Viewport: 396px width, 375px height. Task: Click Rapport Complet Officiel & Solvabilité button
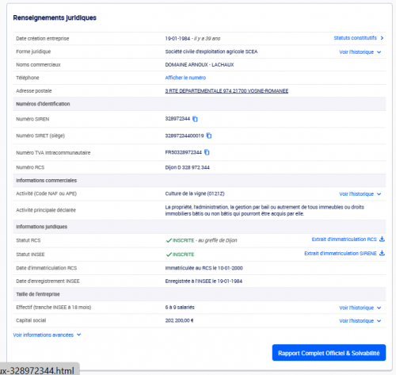[x=329, y=353]
